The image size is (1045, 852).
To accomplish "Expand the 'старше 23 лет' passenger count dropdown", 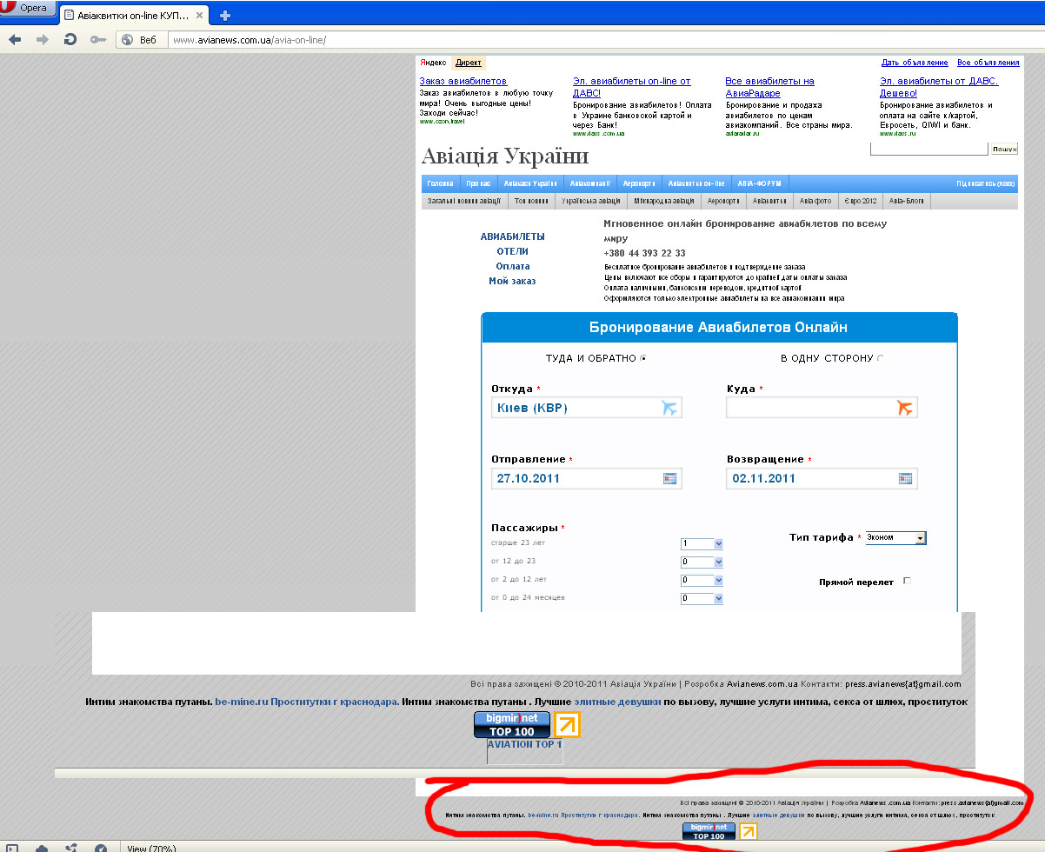I will click(702, 544).
